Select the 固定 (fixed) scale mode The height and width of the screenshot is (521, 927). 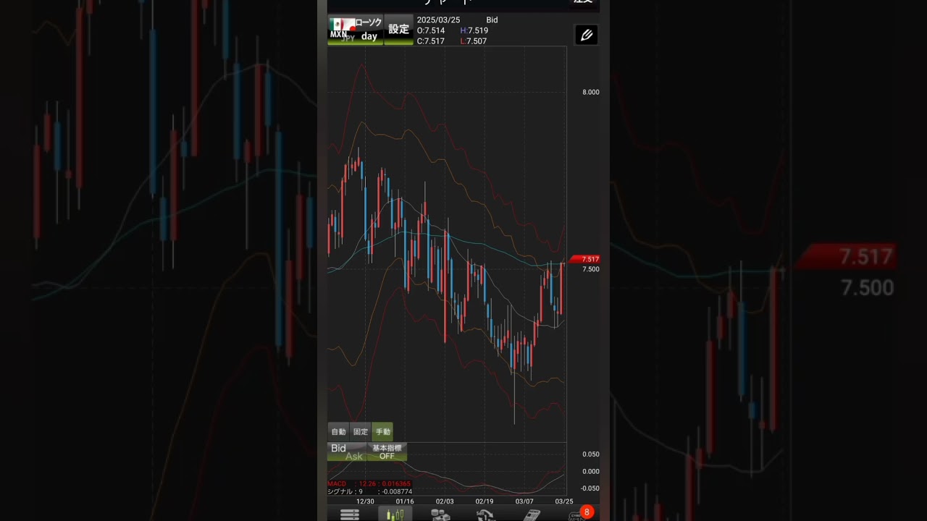coord(361,432)
